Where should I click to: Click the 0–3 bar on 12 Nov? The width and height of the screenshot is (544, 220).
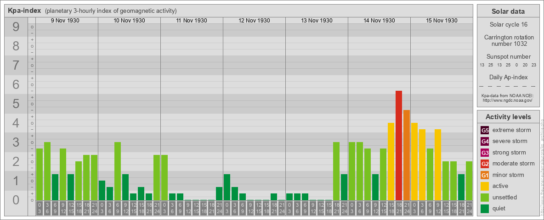click(x=227, y=187)
